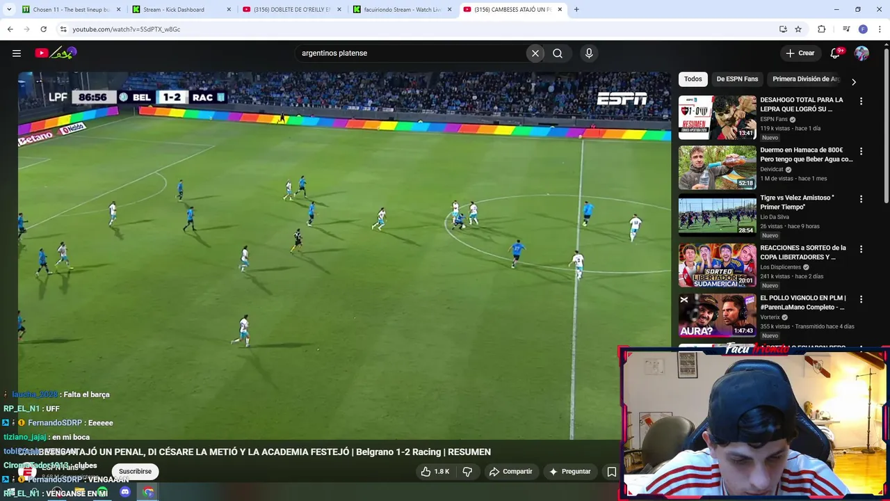Open the YouTube hamburger guide menu
This screenshot has width=890, height=501.
pyautogui.click(x=17, y=53)
